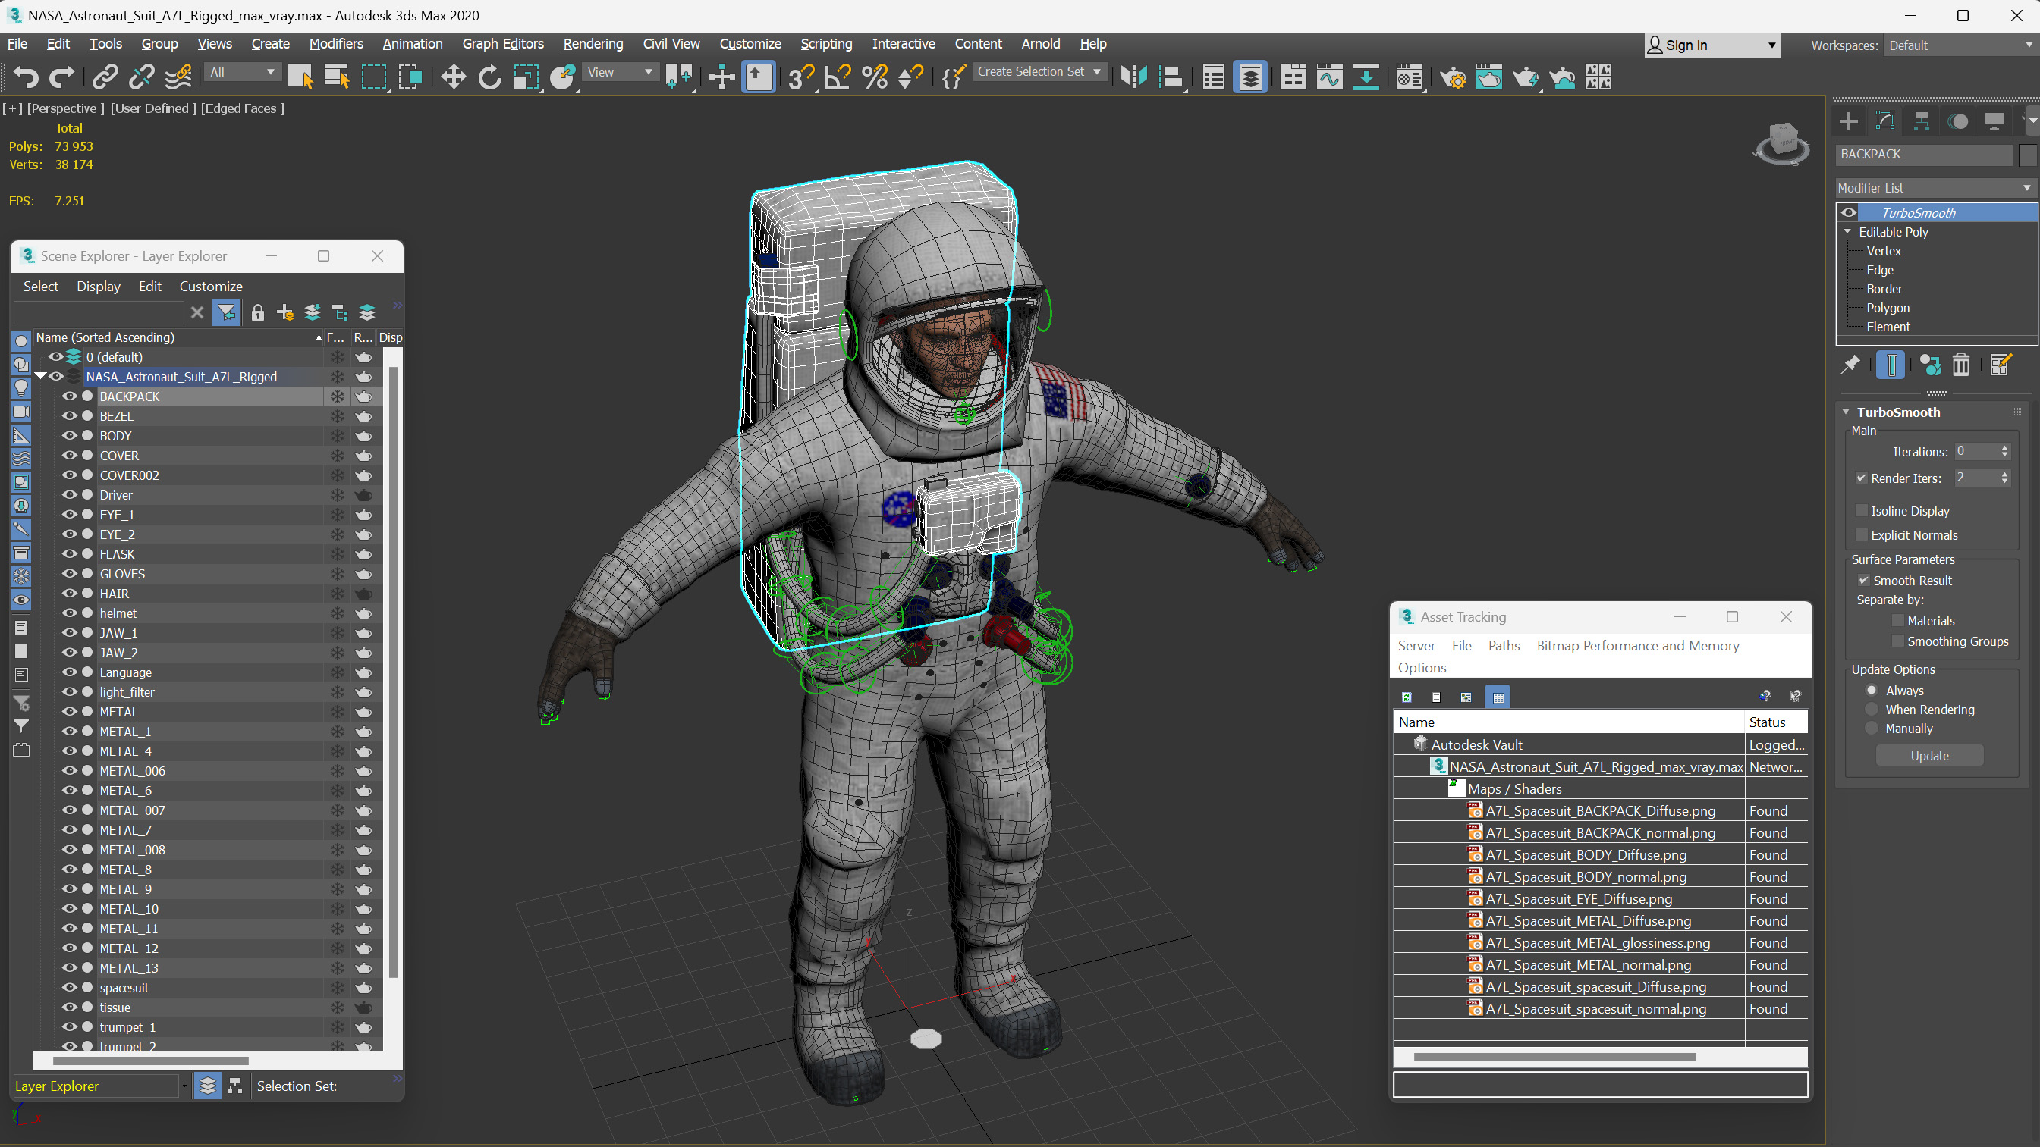Increment the Iterations spinner

tap(2004, 448)
